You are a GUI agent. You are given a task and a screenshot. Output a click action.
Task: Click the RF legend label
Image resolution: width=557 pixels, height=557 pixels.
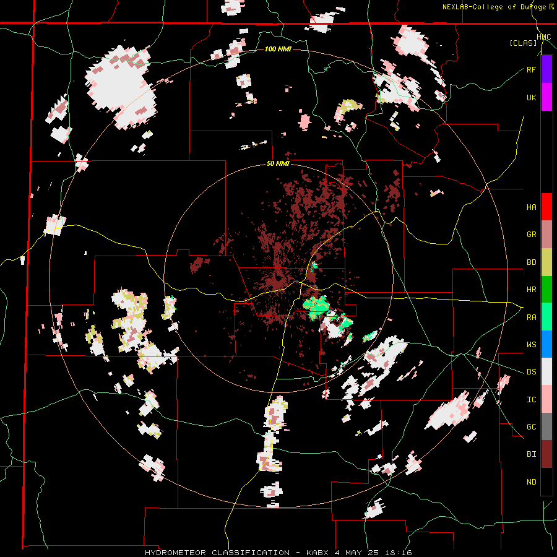tap(531, 69)
